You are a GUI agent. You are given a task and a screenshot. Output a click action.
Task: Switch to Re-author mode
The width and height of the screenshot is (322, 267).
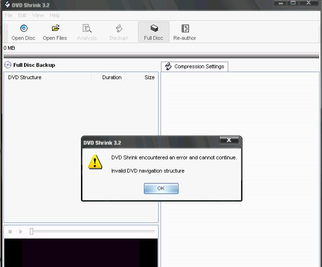pyautogui.click(x=185, y=32)
